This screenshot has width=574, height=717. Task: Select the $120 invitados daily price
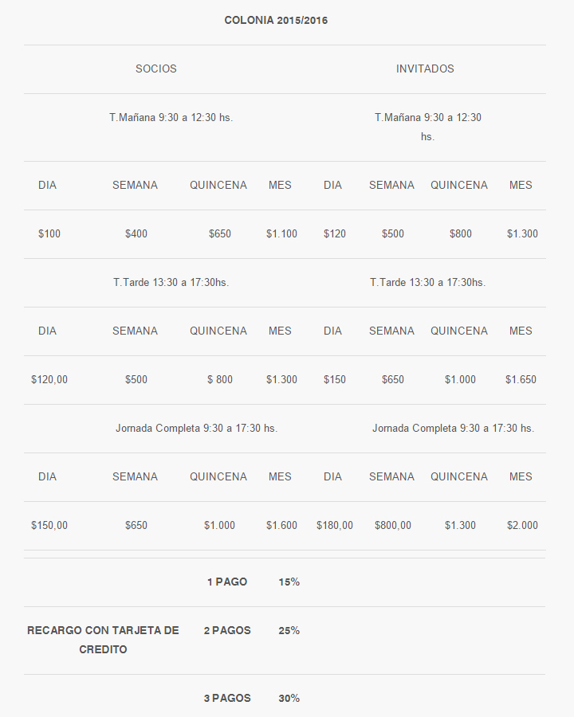click(x=335, y=234)
